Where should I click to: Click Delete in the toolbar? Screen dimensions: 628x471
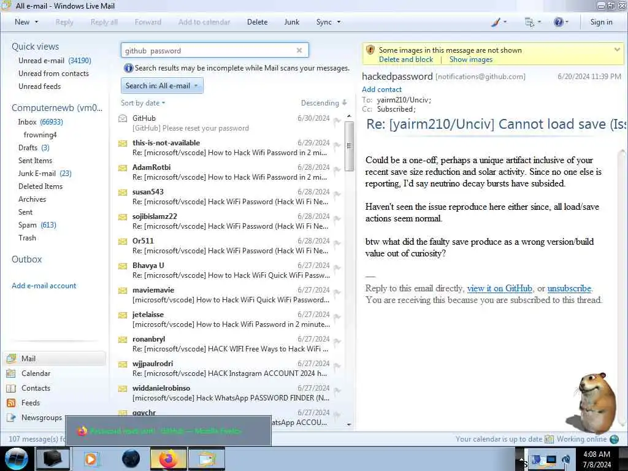pyautogui.click(x=257, y=22)
